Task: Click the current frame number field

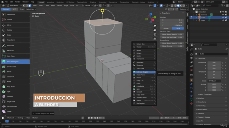Action: (154, 118)
